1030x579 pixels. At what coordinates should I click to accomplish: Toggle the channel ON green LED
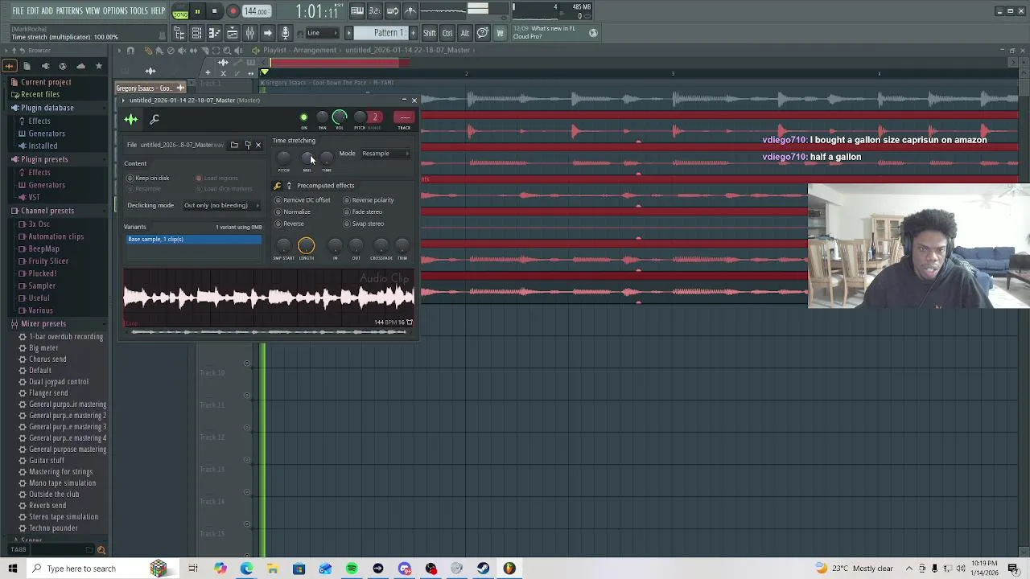(303, 118)
